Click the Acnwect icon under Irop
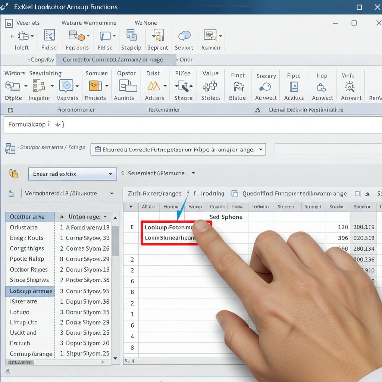The height and width of the screenshot is (382, 382). tap(322, 87)
